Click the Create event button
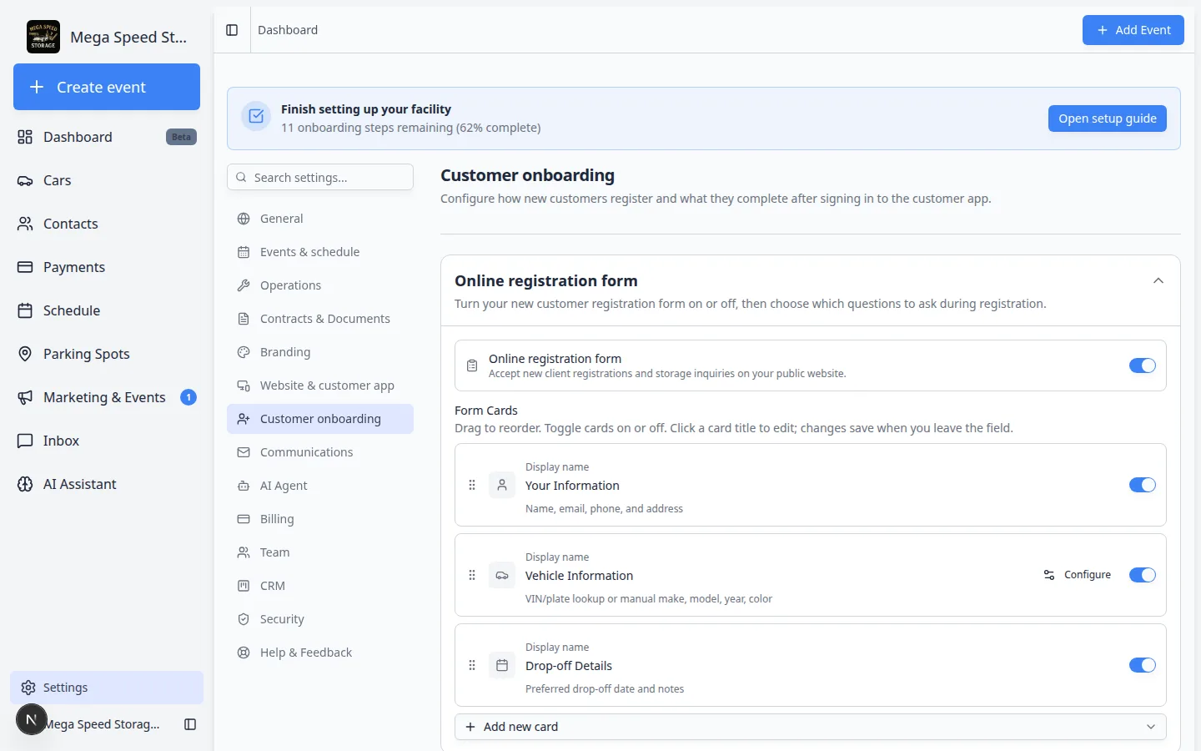 [107, 87]
